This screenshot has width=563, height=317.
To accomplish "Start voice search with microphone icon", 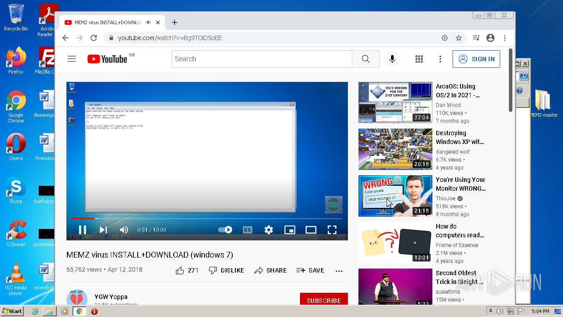I will coord(392,59).
